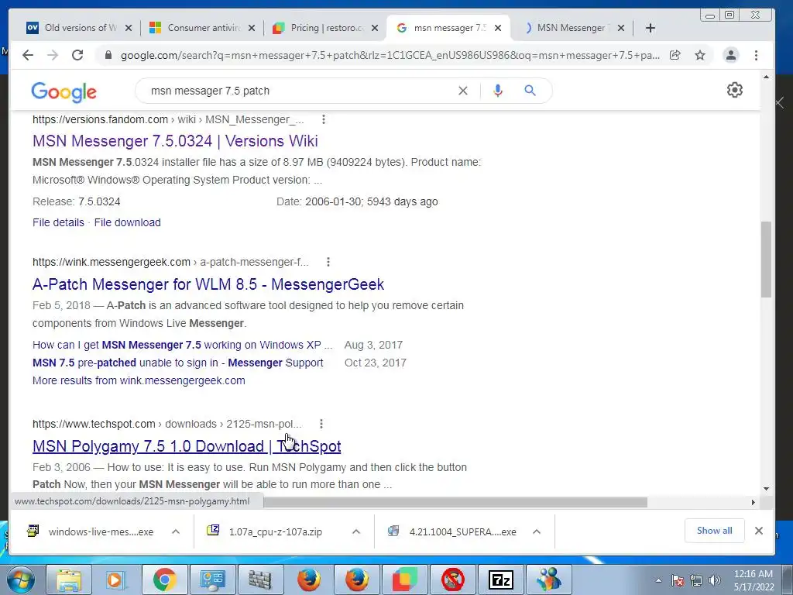Screen dimensions: 793x595
Task: Open more options for versions.fandom.com result
Action: [x=324, y=119]
